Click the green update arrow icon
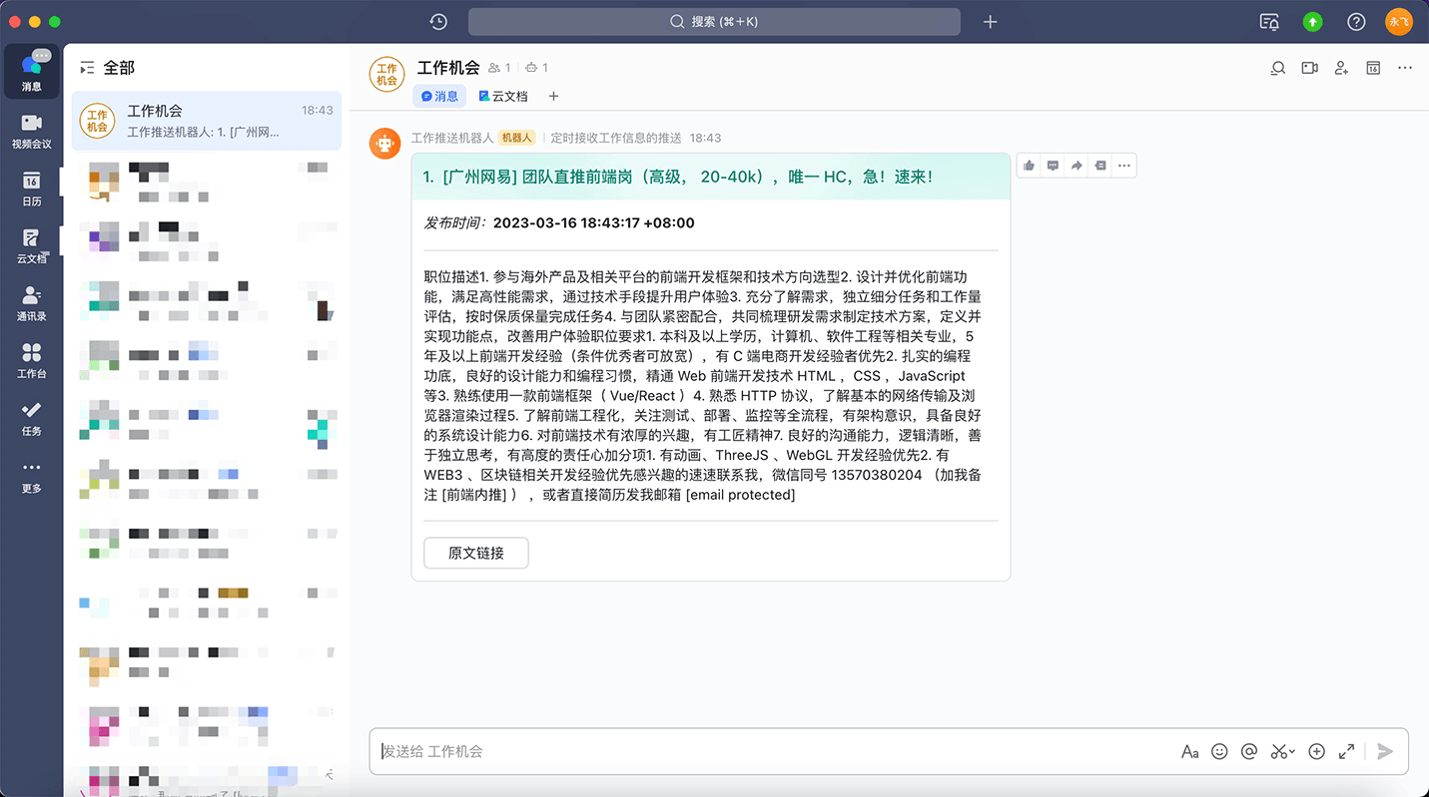This screenshot has width=1429, height=797. pyautogui.click(x=1312, y=22)
